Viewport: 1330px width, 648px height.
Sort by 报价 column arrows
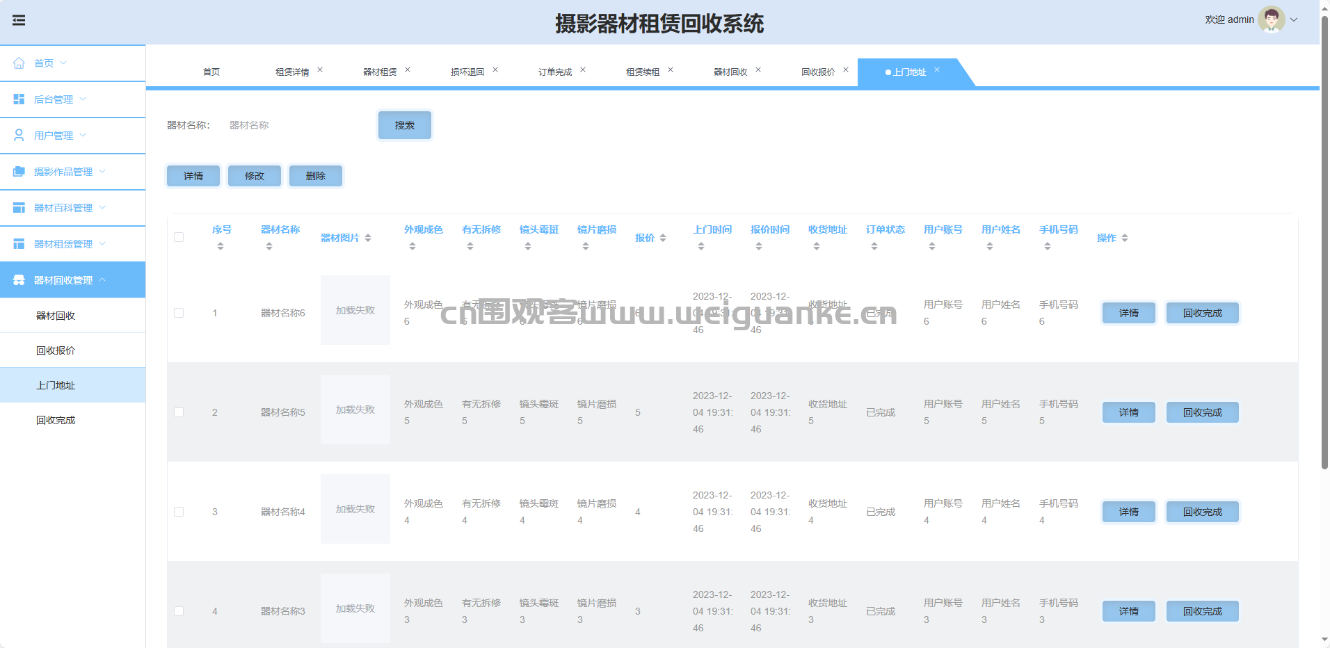663,238
